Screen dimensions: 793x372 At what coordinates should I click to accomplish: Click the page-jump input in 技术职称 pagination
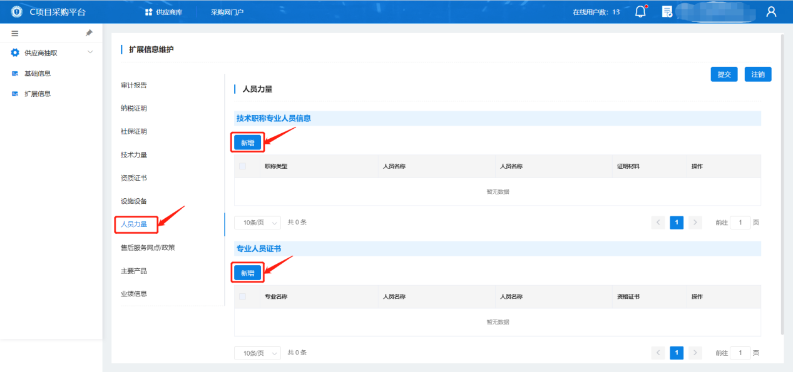pos(740,223)
